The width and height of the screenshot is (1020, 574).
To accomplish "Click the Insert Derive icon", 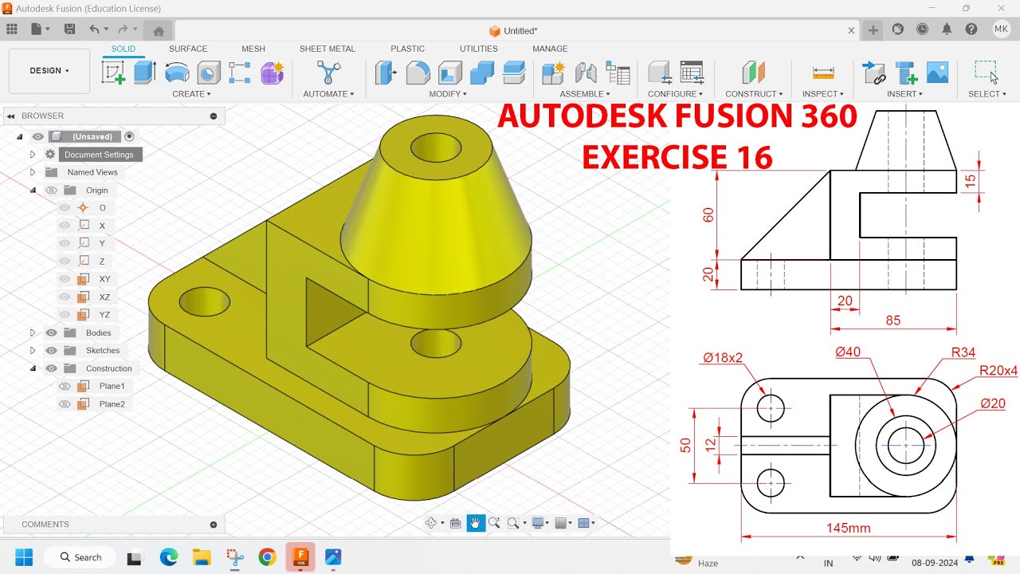I will pos(874,73).
